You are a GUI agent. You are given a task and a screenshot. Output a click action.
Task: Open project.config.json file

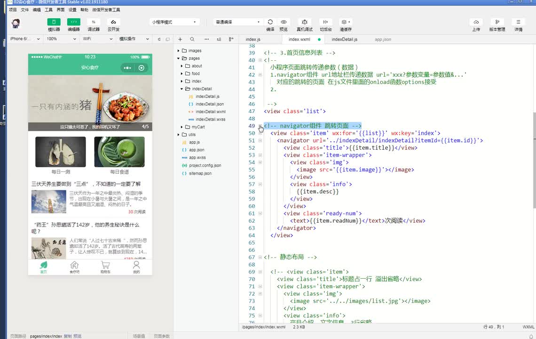tap(205, 165)
